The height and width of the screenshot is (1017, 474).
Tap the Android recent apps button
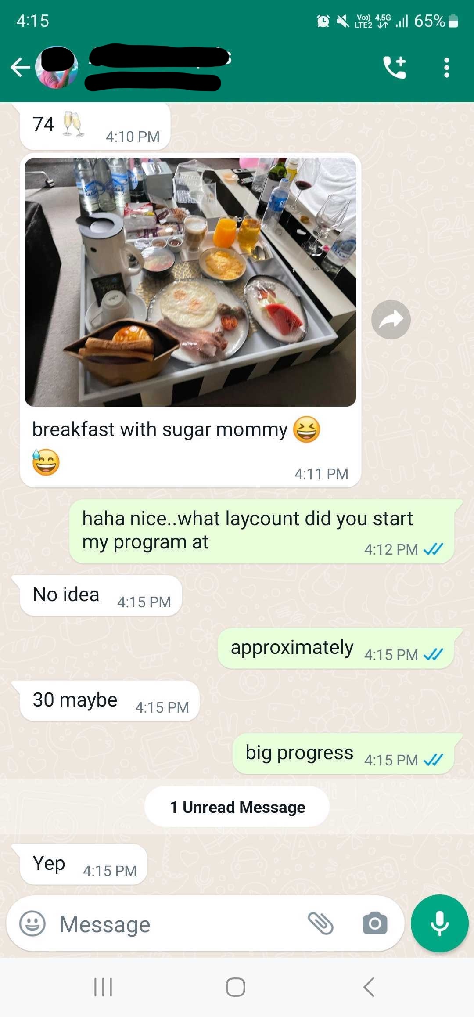[x=104, y=987]
